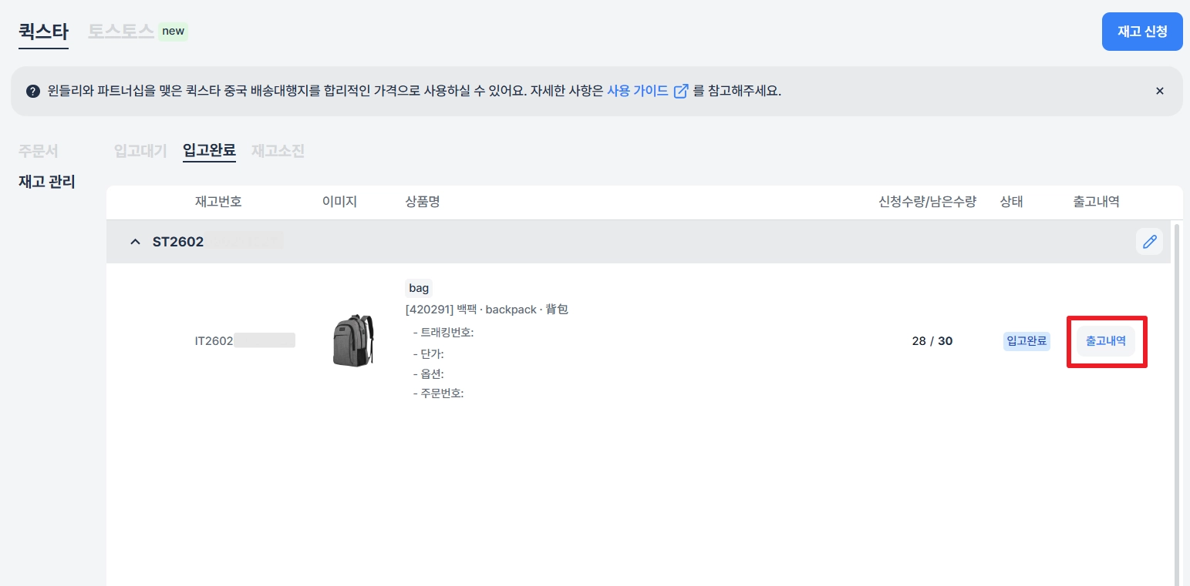
Task: Click the 입고완료 status badge
Action: [x=1027, y=341]
